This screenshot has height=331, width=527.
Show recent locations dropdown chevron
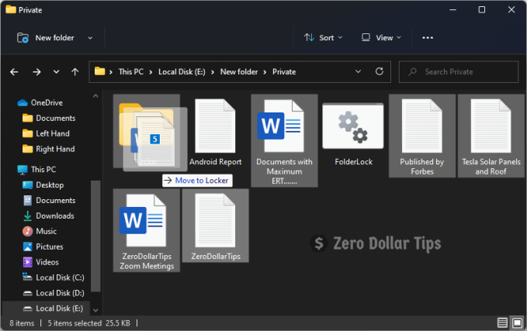pyautogui.click(x=56, y=71)
